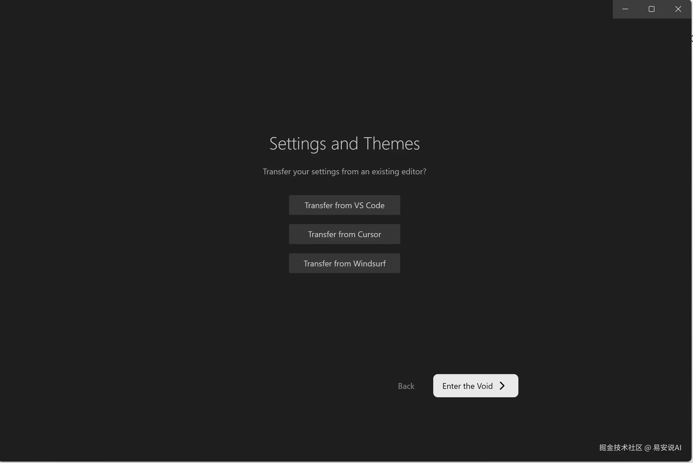Image resolution: width=693 pixels, height=463 pixels.
Task: Import settings from the Cursor editor
Action: 344,234
